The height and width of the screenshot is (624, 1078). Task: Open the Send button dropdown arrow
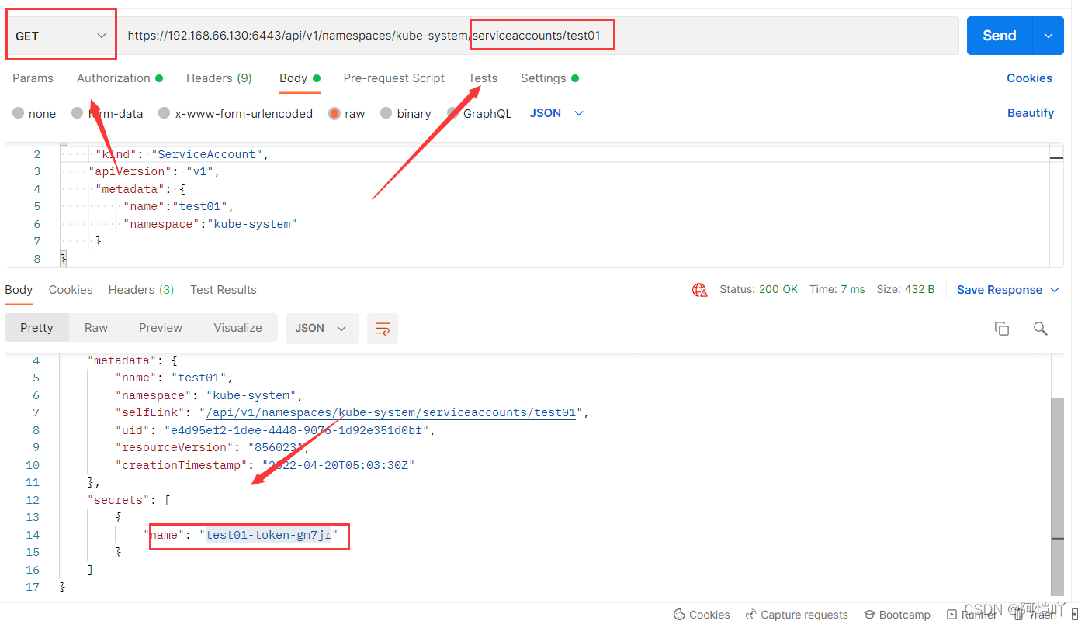click(x=1049, y=36)
